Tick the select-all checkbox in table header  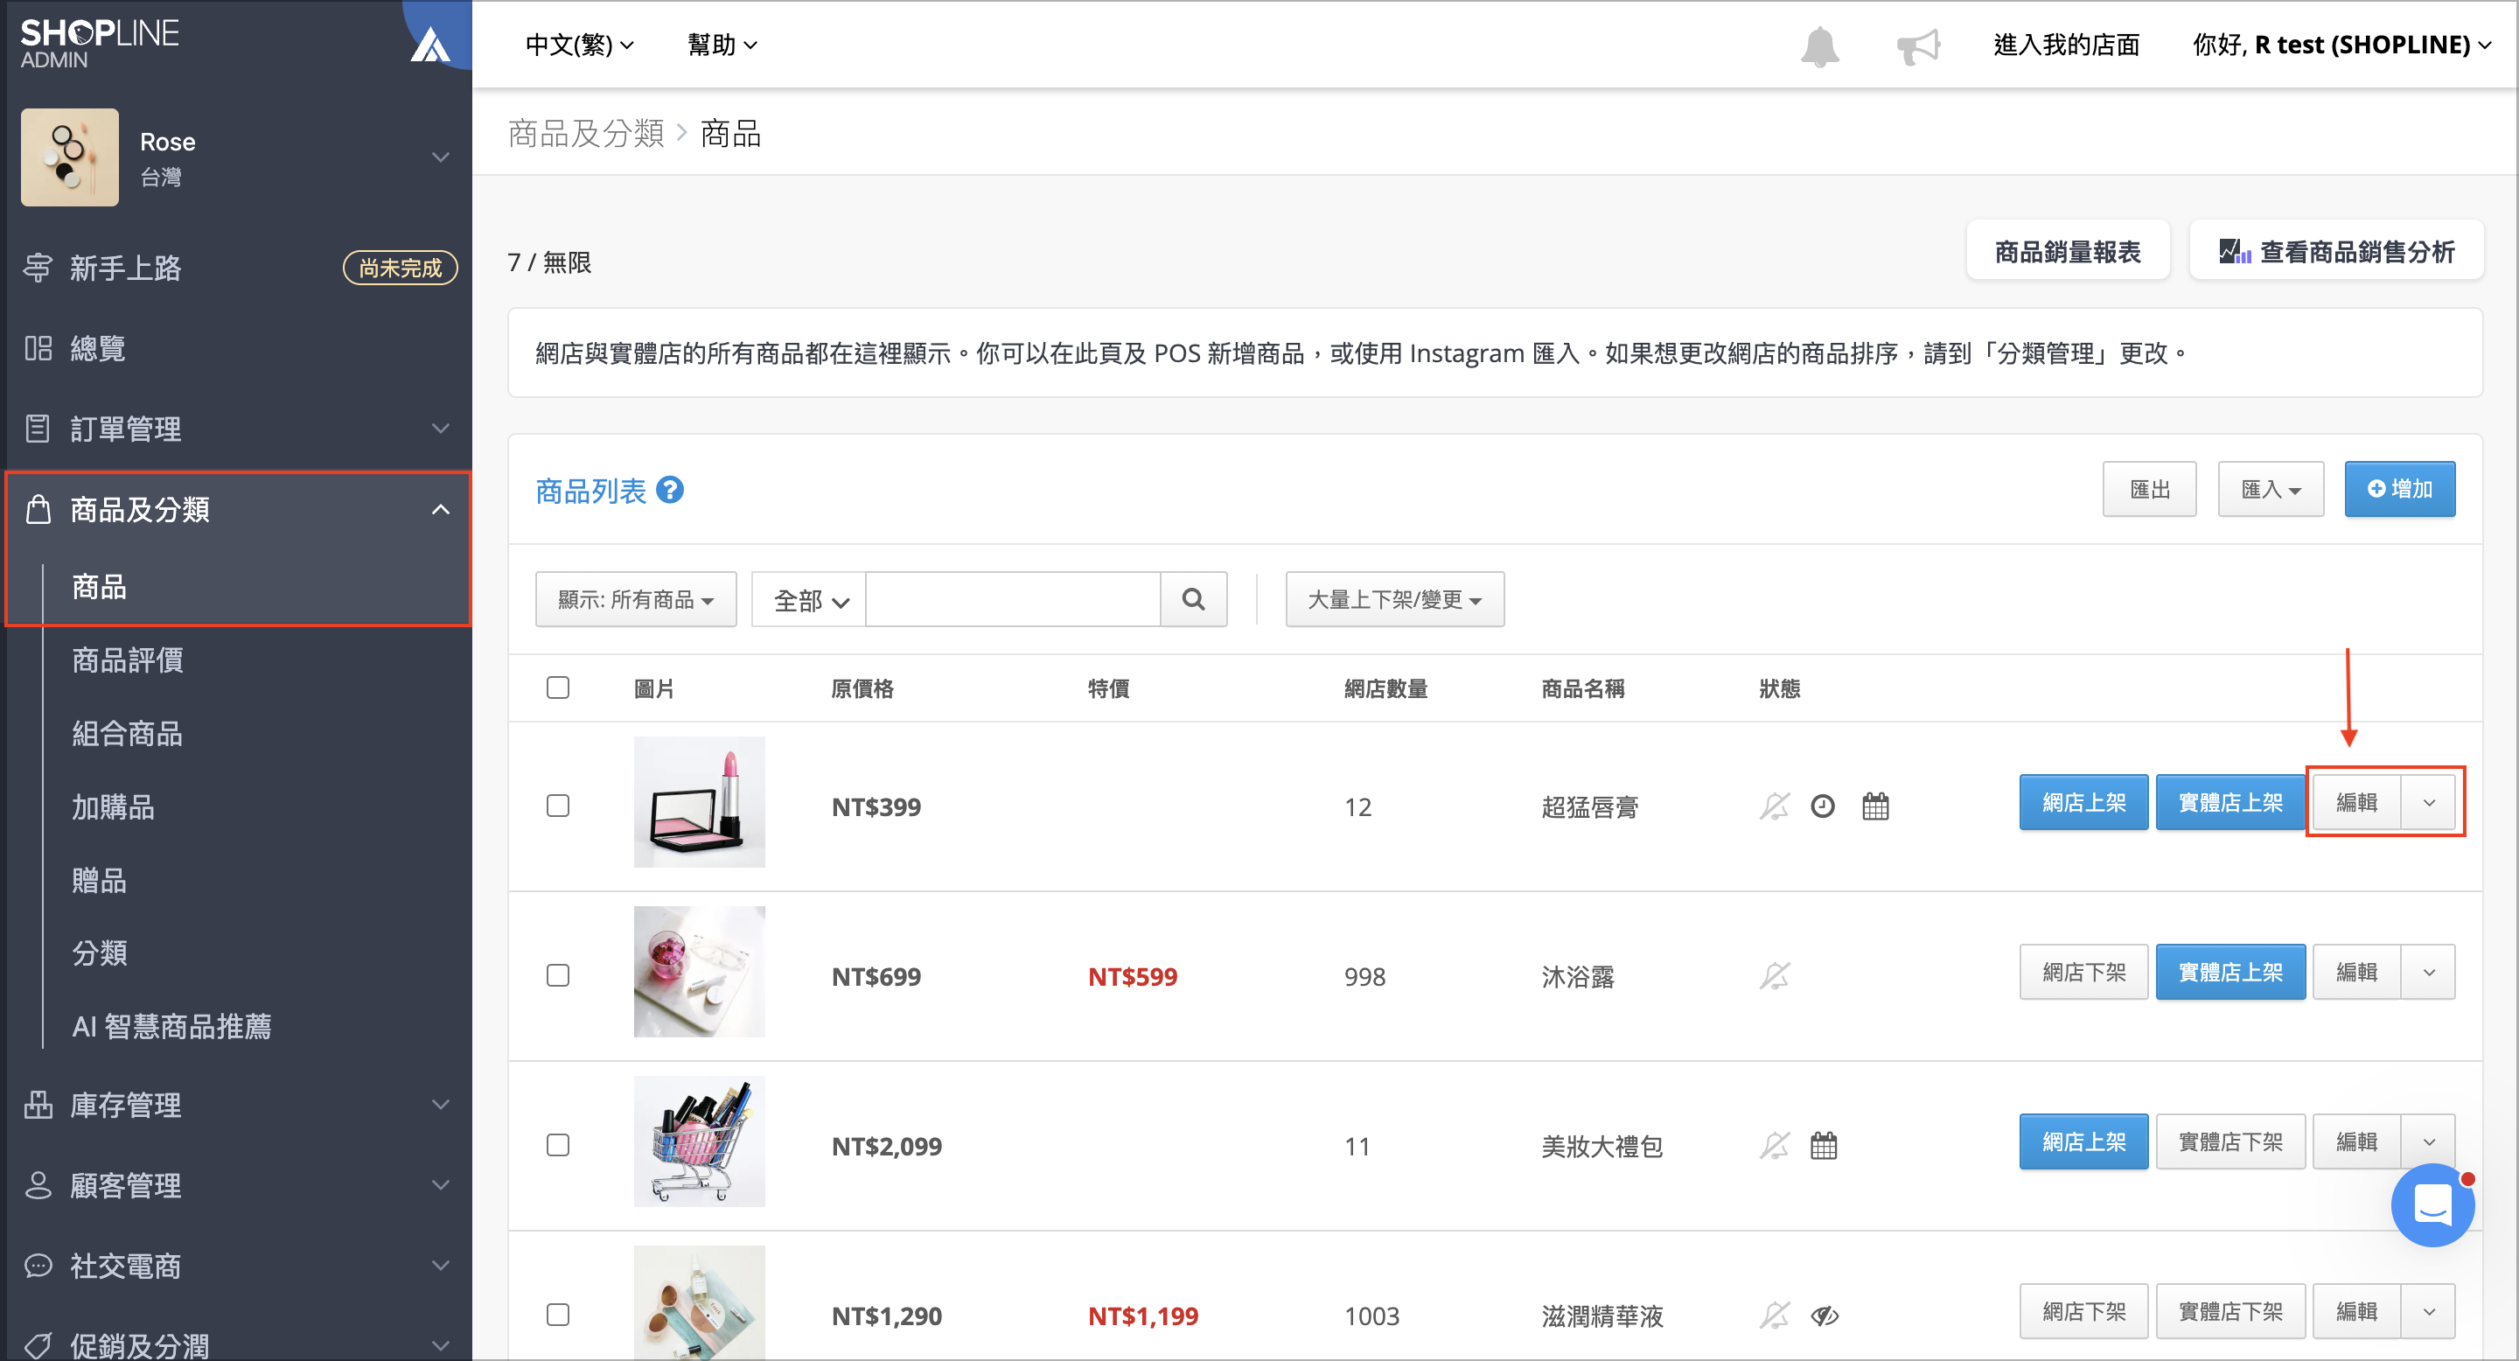[x=558, y=688]
